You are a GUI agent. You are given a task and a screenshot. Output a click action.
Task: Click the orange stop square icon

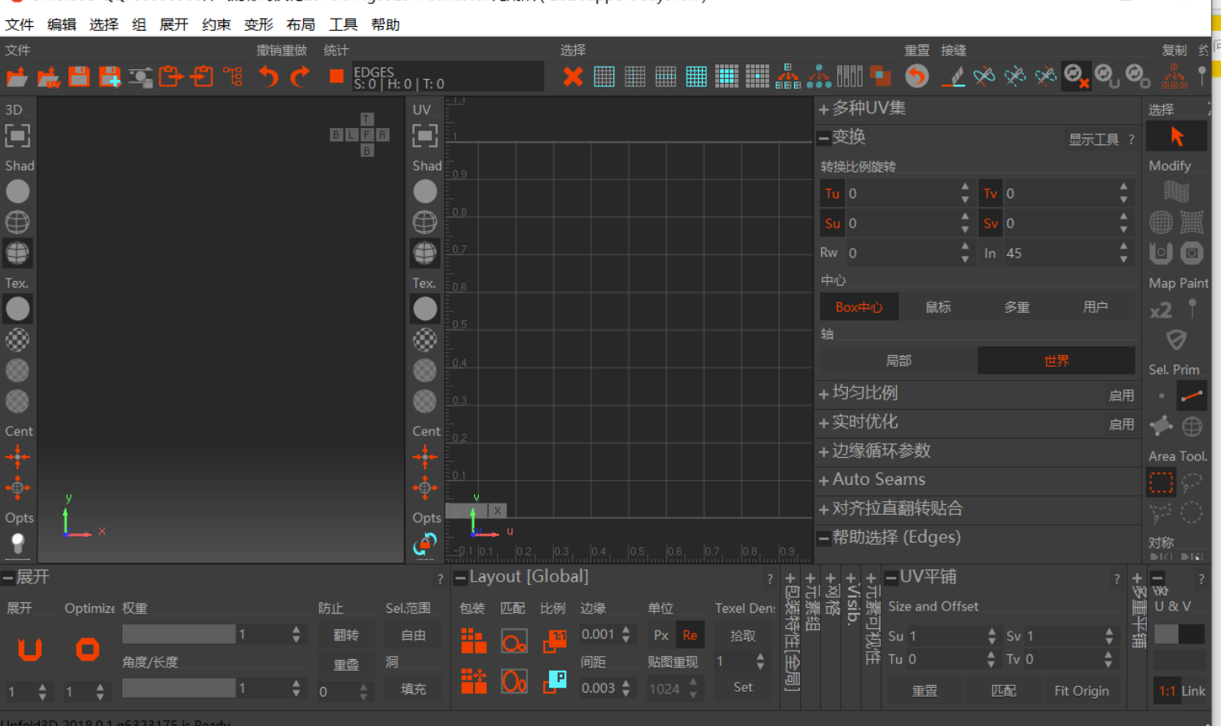pyautogui.click(x=336, y=77)
